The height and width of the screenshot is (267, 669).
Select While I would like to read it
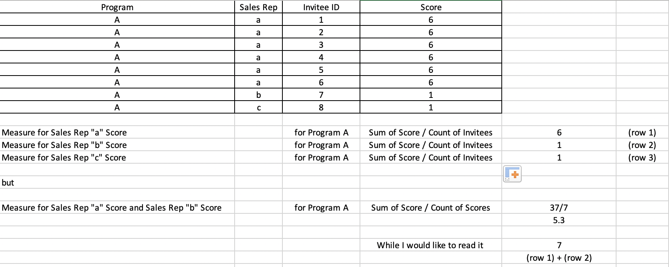tap(431, 245)
